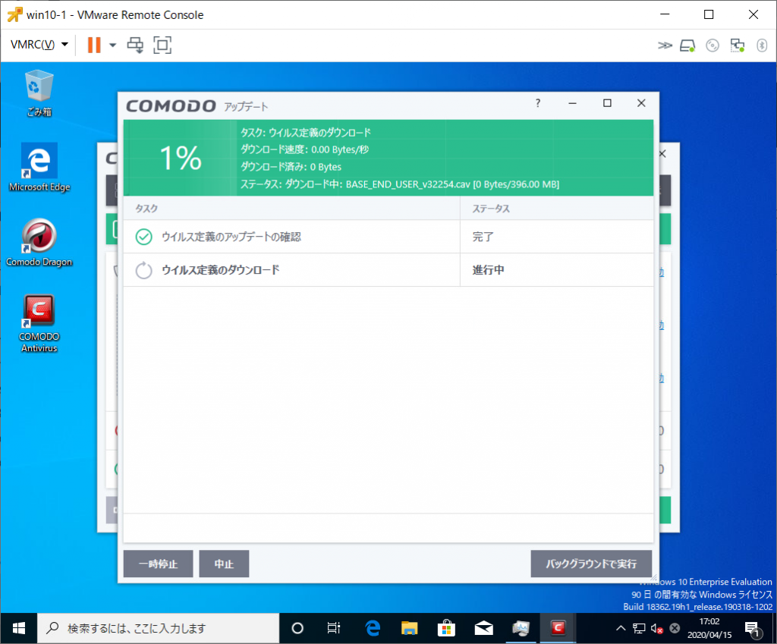The width and height of the screenshot is (777, 644).
Task: Click the hard disk device icon
Action: coord(687,46)
